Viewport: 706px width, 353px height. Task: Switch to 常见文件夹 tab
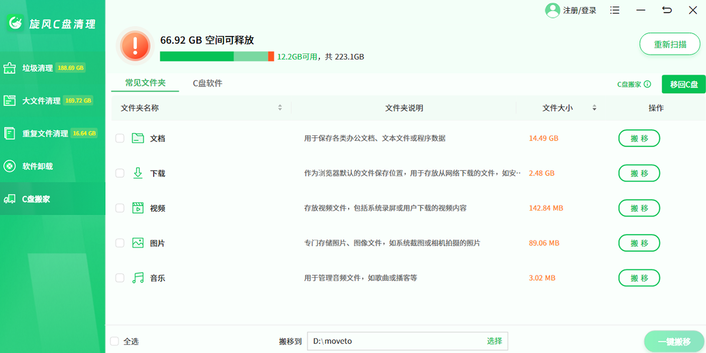point(145,83)
